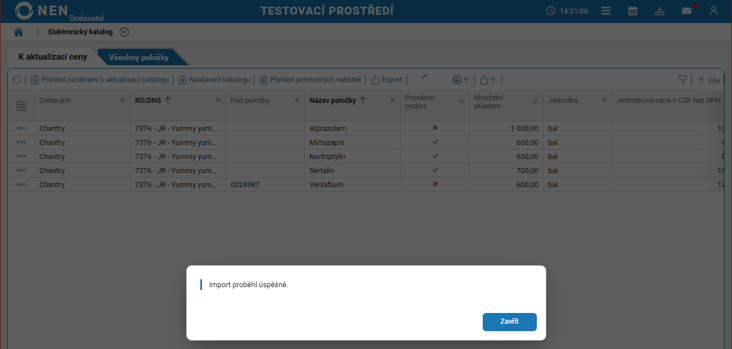The width and height of the screenshot is (732, 349).
Task: Click quantity 1 000,00 for Alprazolam
Action: pos(525,129)
